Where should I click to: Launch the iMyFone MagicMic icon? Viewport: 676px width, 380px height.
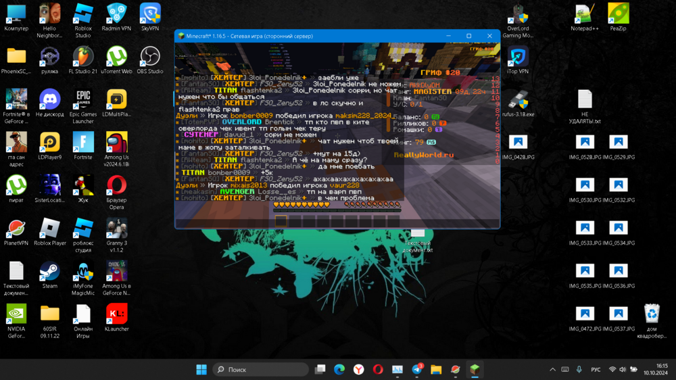coord(82,277)
